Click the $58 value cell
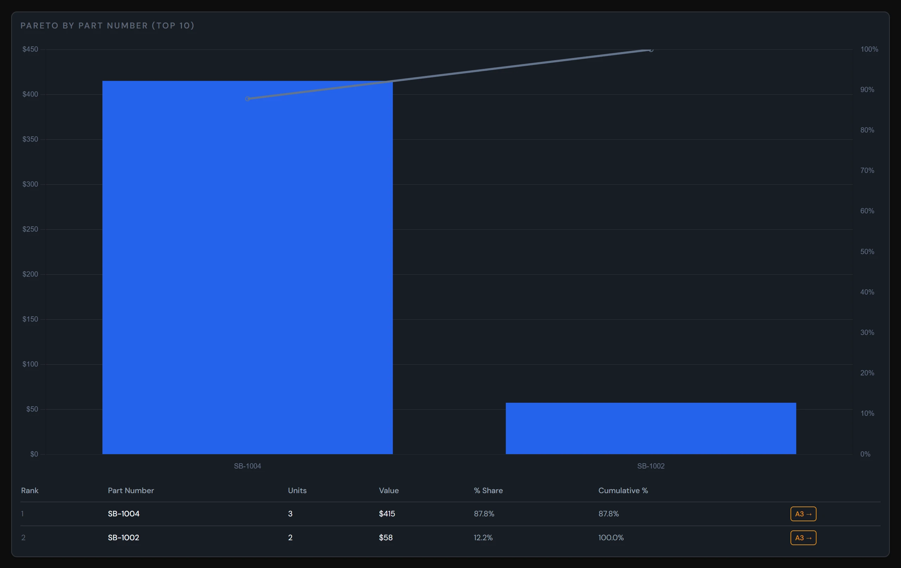The height and width of the screenshot is (568, 901). click(386, 538)
